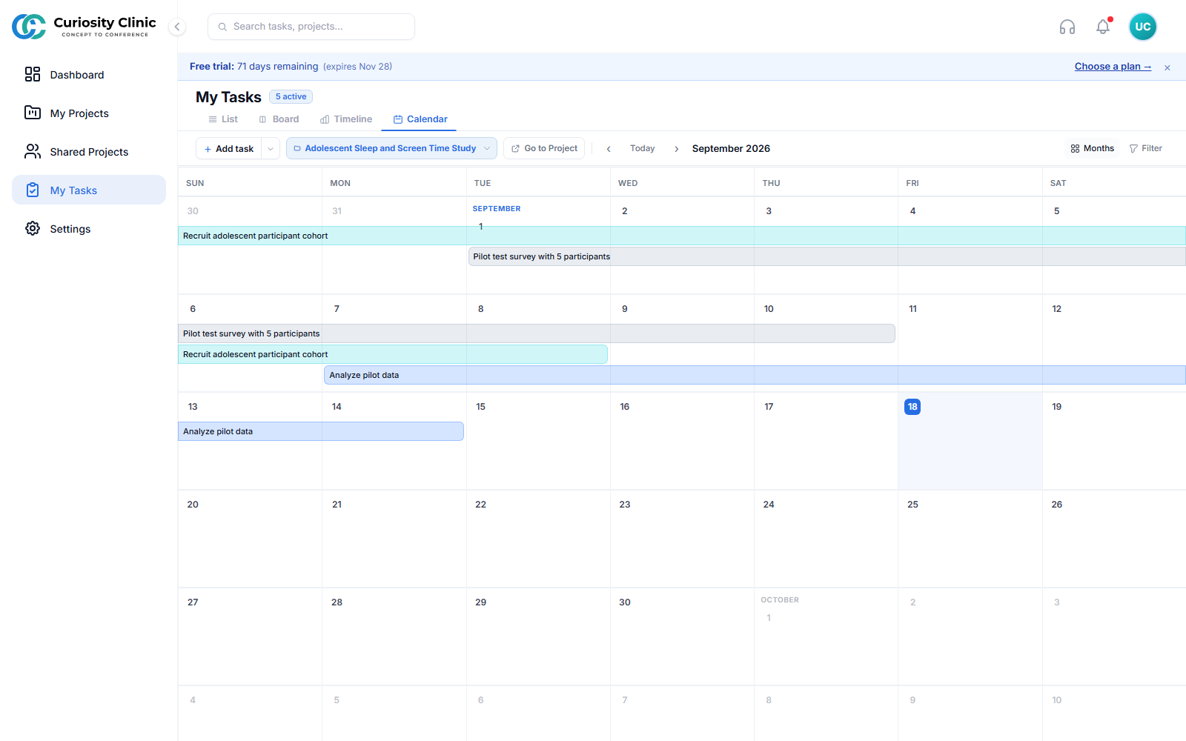Open the Analyze pilot data event on September 13
This screenshot has width=1186, height=741.
tap(321, 431)
